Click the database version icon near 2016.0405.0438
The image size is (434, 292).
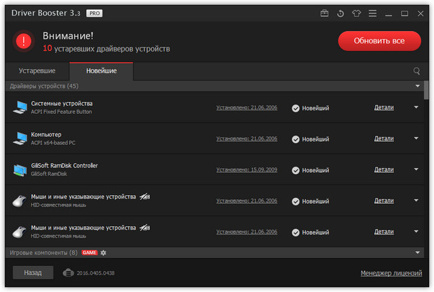[68, 273]
